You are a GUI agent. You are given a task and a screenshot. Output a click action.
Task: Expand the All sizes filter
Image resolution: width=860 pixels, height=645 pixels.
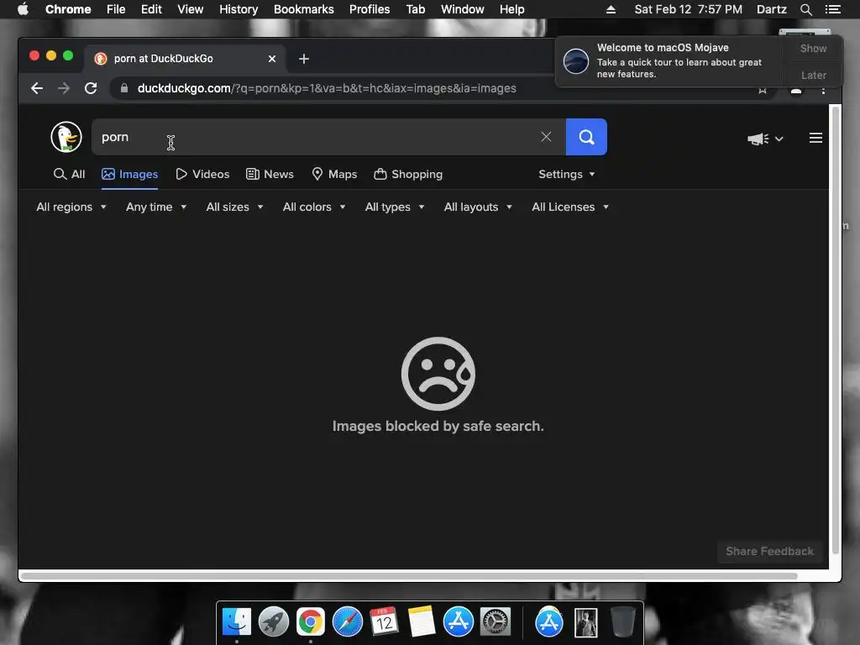tap(234, 207)
